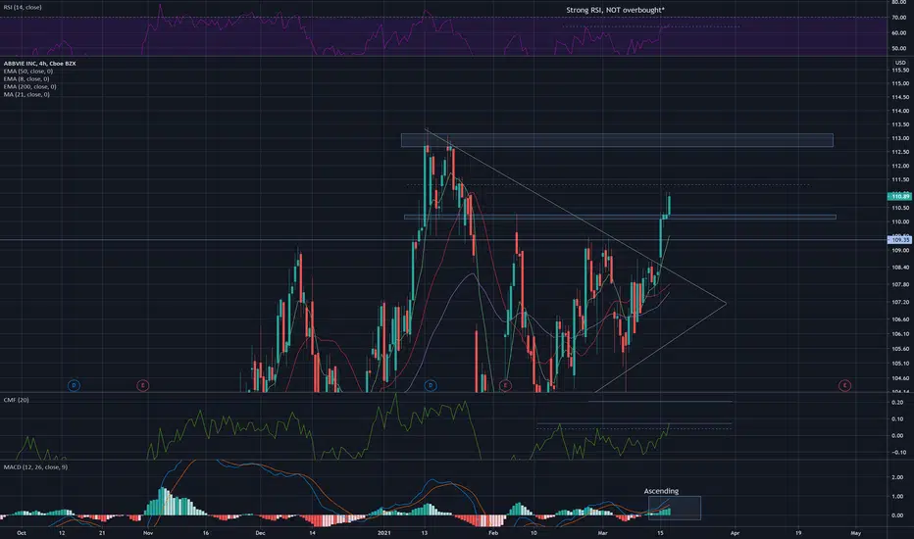Image resolution: width=914 pixels, height=539 pixels.
Task: Select the EMA (50, close, 0) indicator legend
Action: click(28, 72)
